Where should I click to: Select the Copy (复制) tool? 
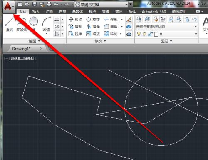pyautogui.click(x=75, y=27)
